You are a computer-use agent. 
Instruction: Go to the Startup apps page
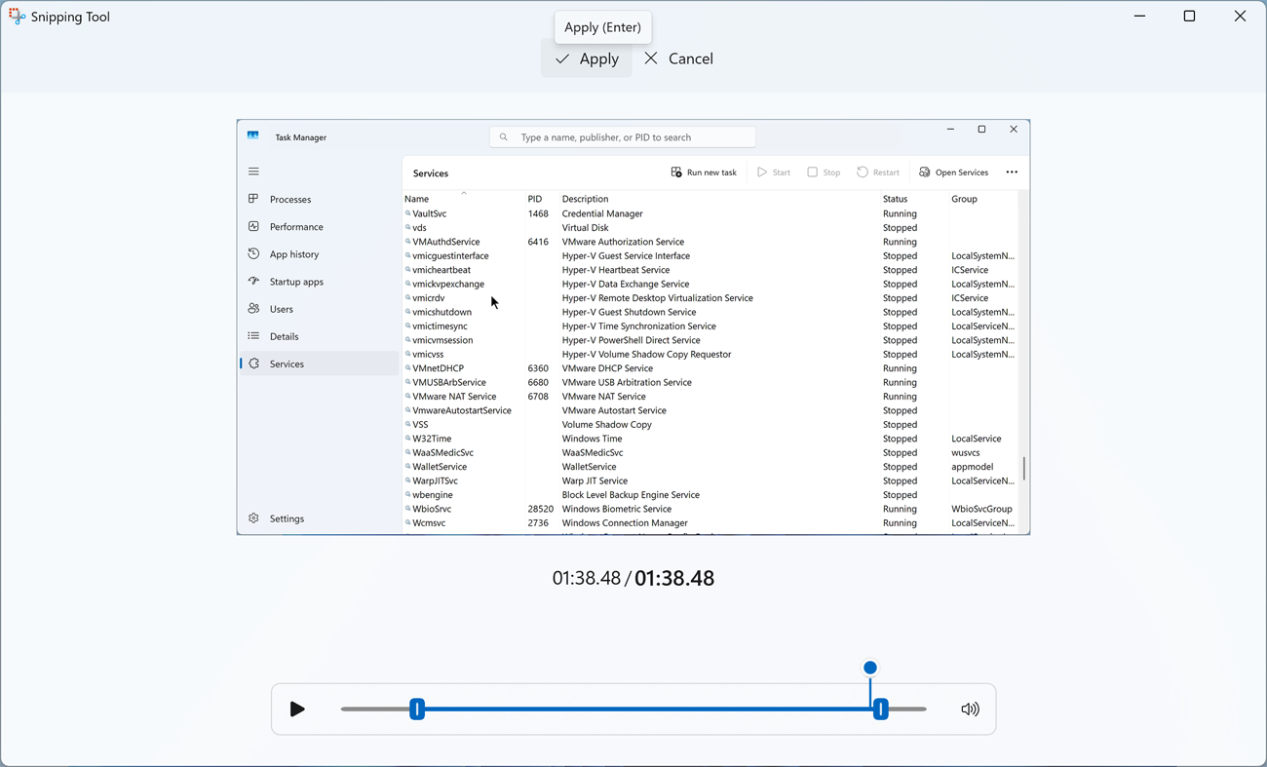[296, 282]
